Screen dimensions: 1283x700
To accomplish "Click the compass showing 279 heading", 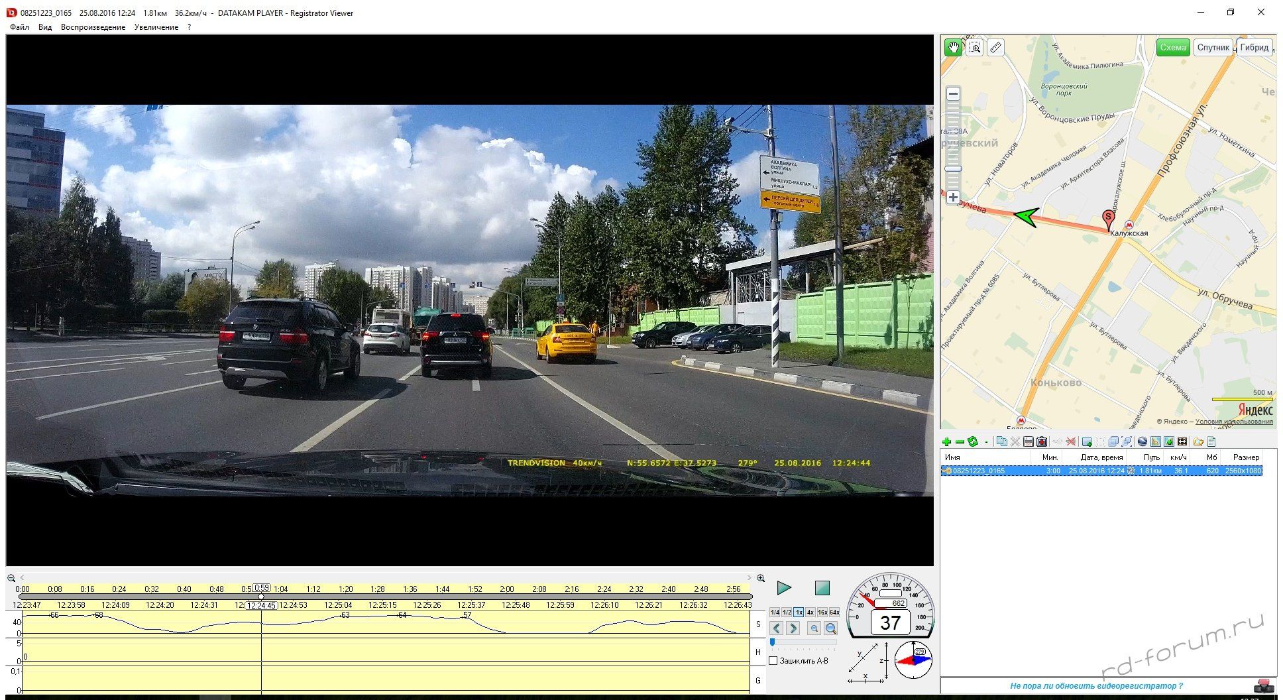I will point(913,660).
